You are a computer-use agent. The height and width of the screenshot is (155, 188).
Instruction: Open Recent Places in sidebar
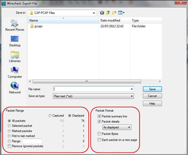(15, 25)
